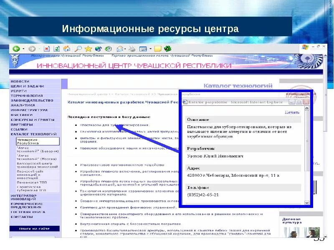
Task: Click popup scrollbar down arrow
Action: coord(307,203)
